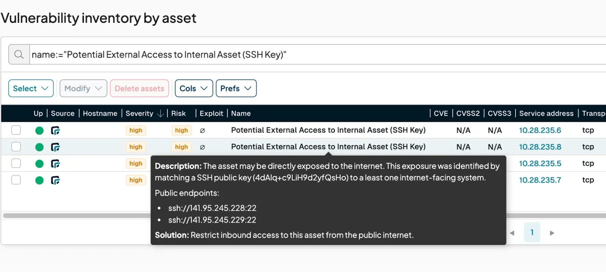The image size is (606, 272).
Task: Click the search magnifier icon
Action: 19,54
